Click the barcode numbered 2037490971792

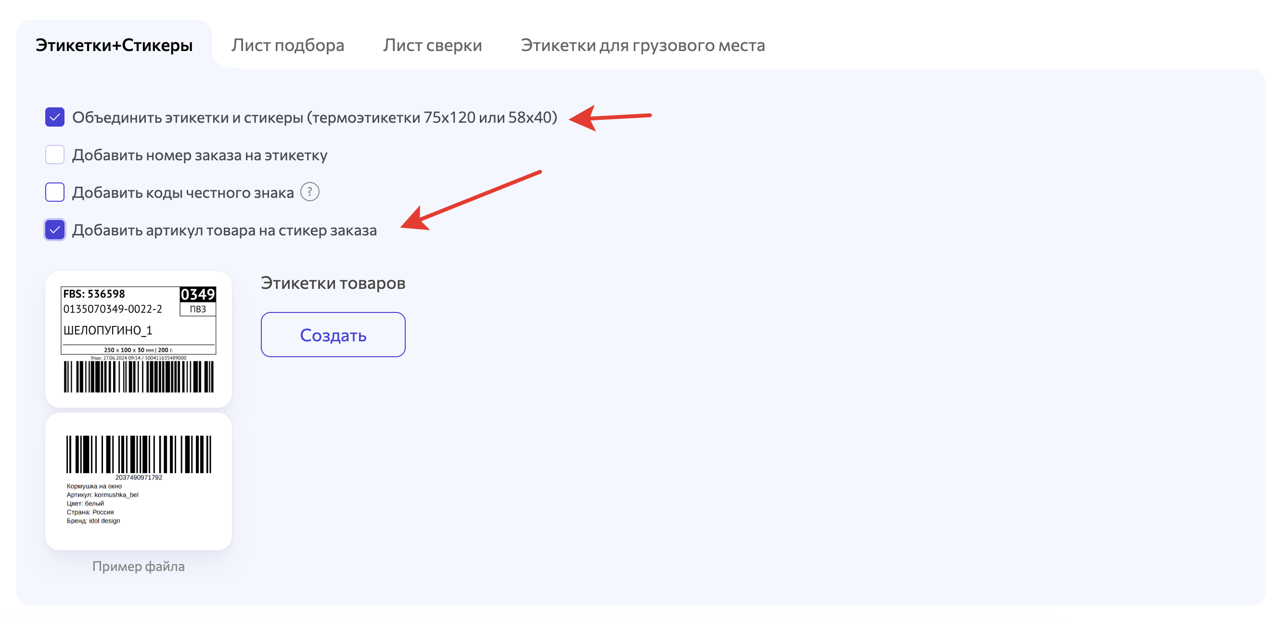[139, 454]
